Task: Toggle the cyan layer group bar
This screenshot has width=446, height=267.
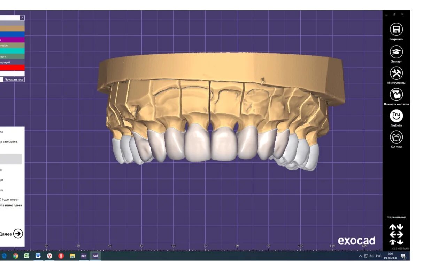Action: click(x=12, y=51)
